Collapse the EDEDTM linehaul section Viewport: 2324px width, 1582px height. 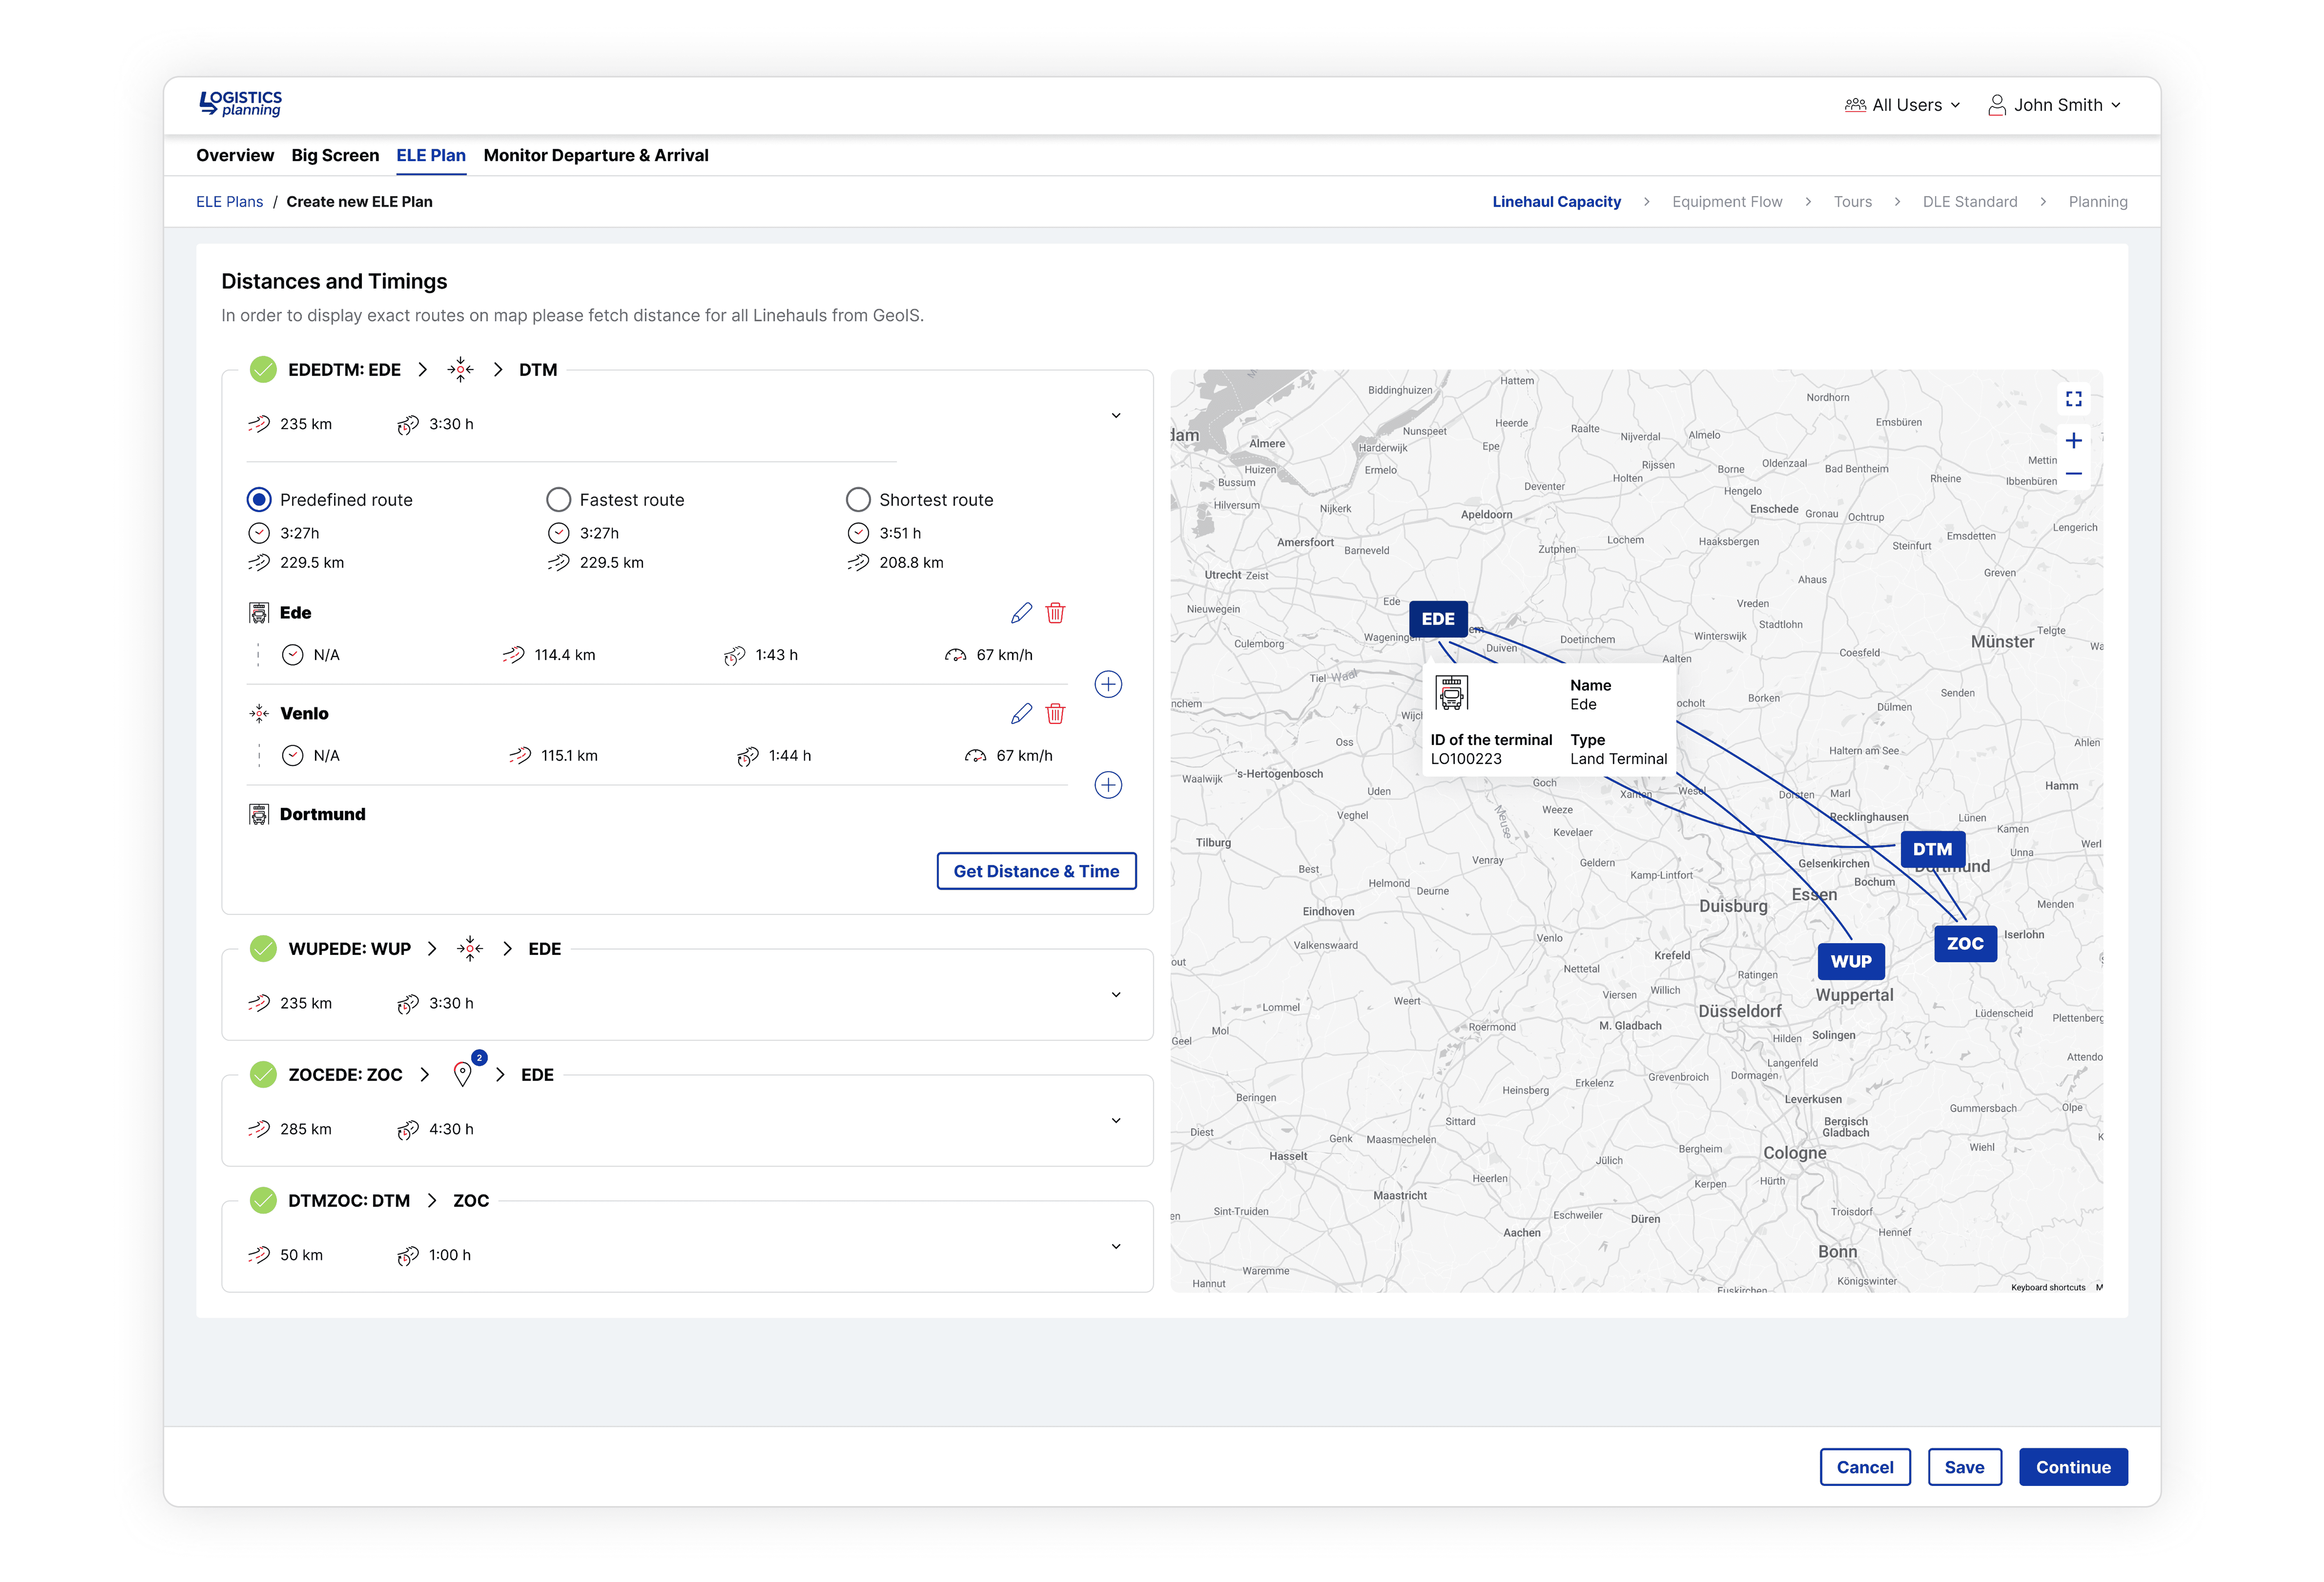(x=1116, y=416)
